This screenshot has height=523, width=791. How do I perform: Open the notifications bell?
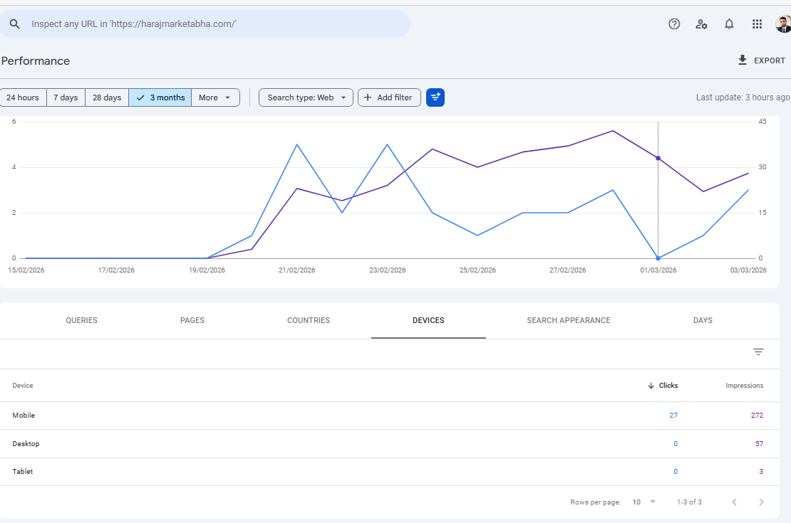(729, 23)
